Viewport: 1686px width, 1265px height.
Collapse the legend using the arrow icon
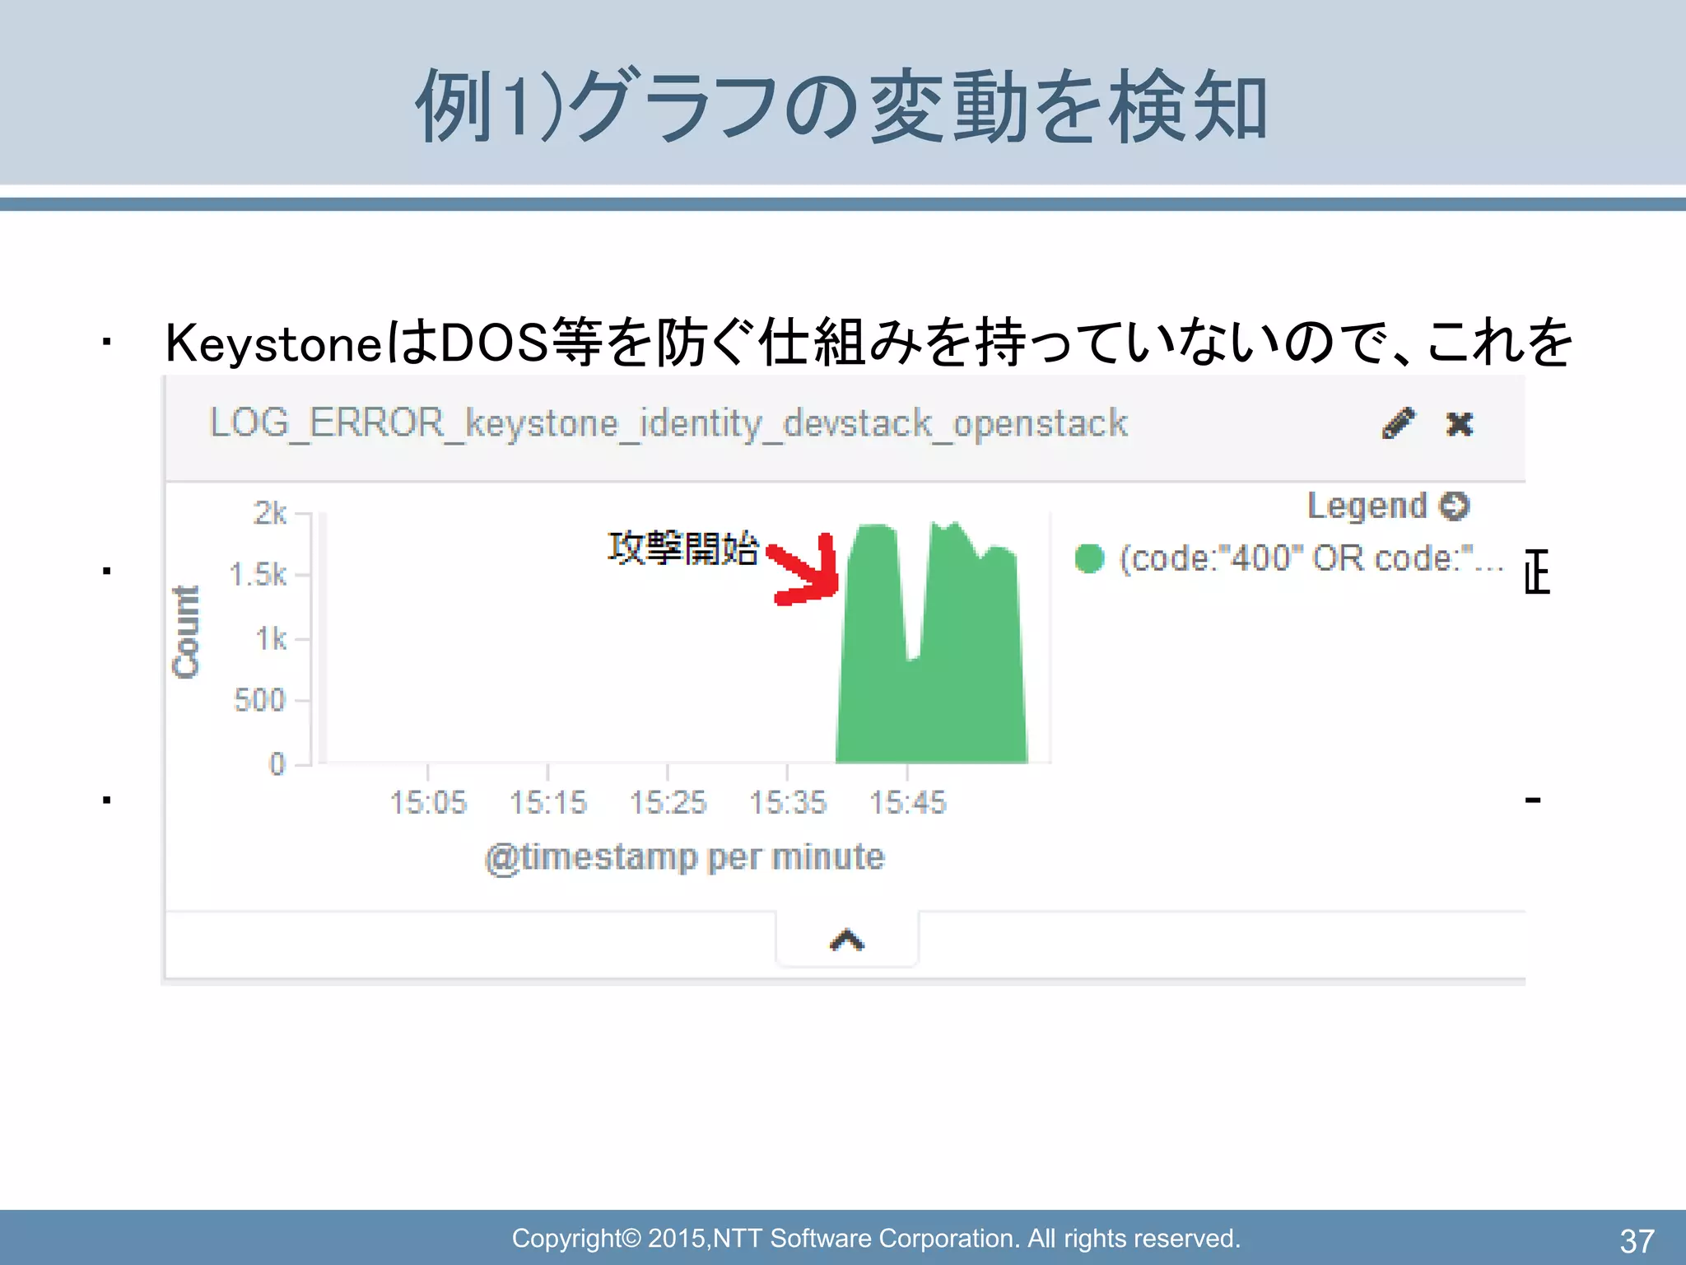click(1455, 506)
